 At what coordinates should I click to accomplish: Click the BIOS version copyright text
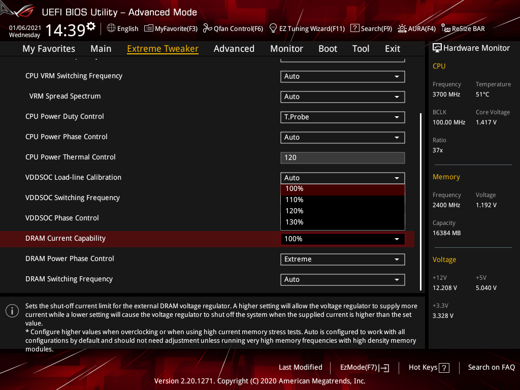click(x=259, y=381)
